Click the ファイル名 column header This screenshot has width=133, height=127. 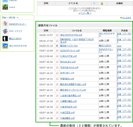click(x=77, y=31)
